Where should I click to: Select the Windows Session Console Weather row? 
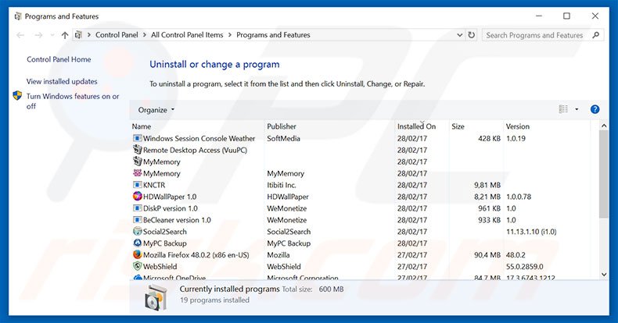(361, 138)
